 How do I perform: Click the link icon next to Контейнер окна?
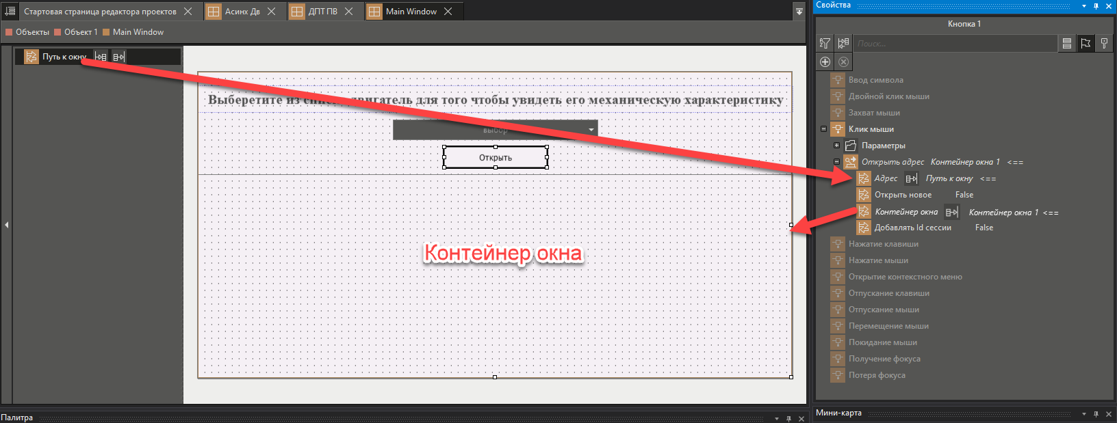[951, 212]
